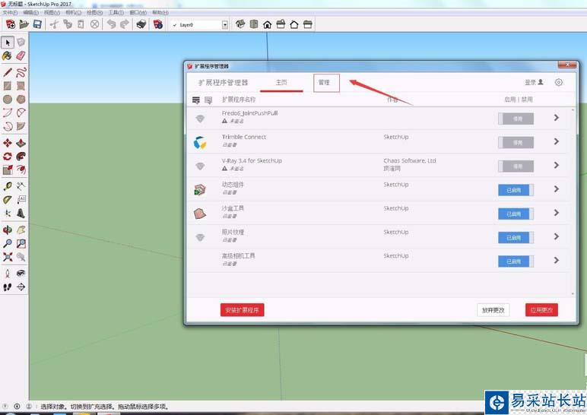Expand 照片纹理 details chevron
The height and width of the screenshot is (415, 587).
tap(557, 236)
